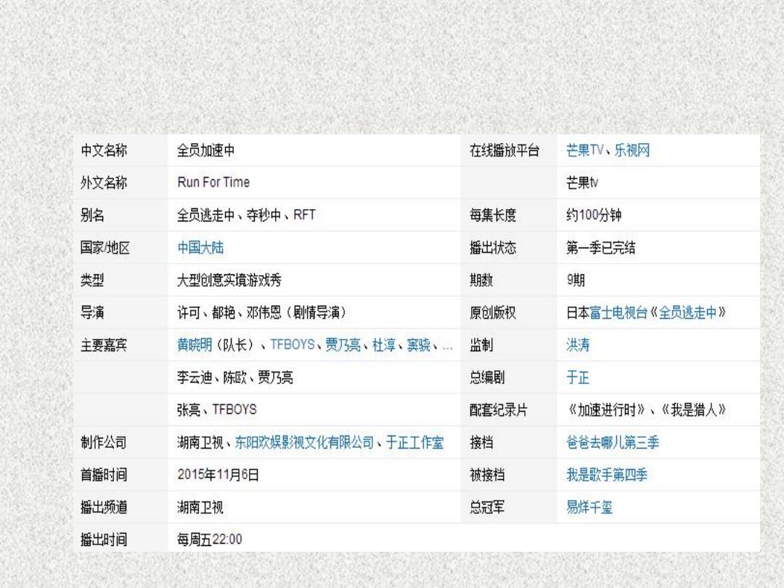This screenshot has height=588, width=784.
Task: Open the 杜淳 link
Action: pyautogui.click(x=384, y=345)
